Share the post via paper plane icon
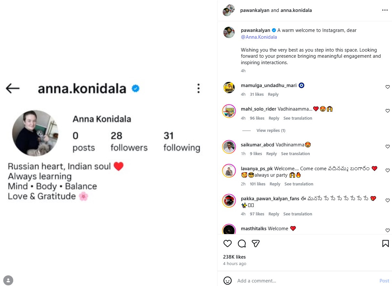The image size is (392, 286). click(256, 243)
